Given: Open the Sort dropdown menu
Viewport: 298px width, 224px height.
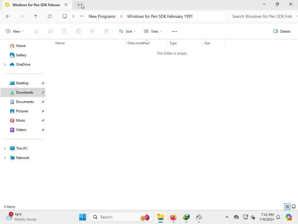Looking at the screenshot, I should (x=127, y=32).
